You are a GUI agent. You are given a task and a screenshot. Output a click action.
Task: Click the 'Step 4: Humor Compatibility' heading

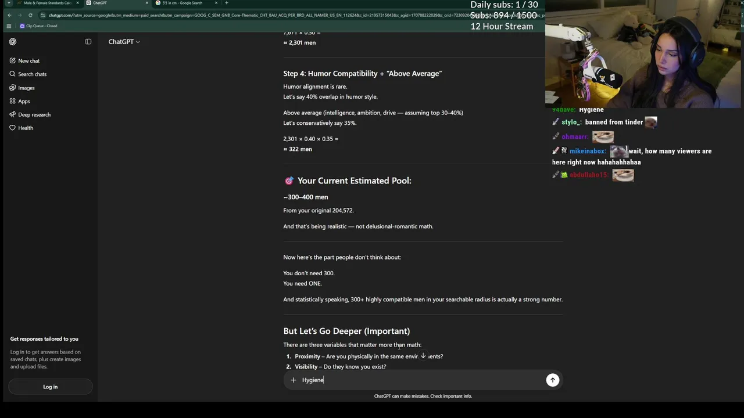coord(363,74)
